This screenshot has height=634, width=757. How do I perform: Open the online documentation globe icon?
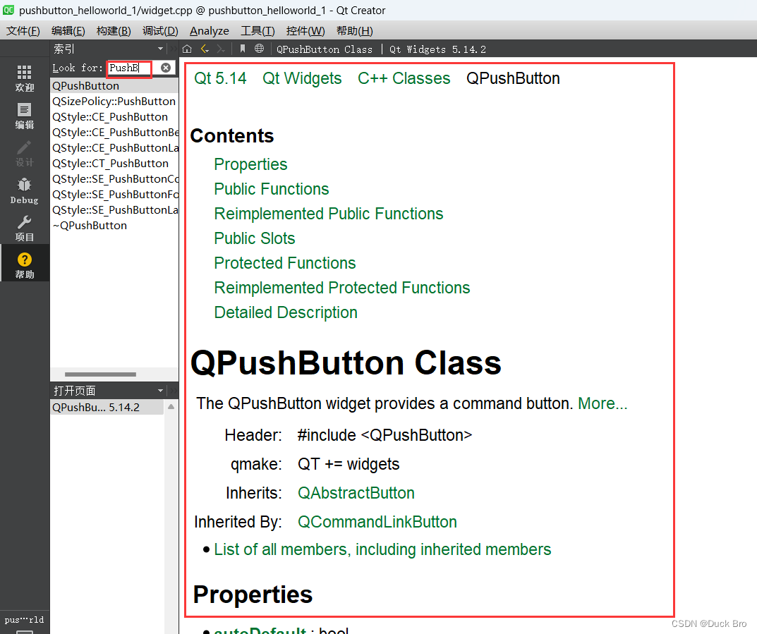point(260,49)
